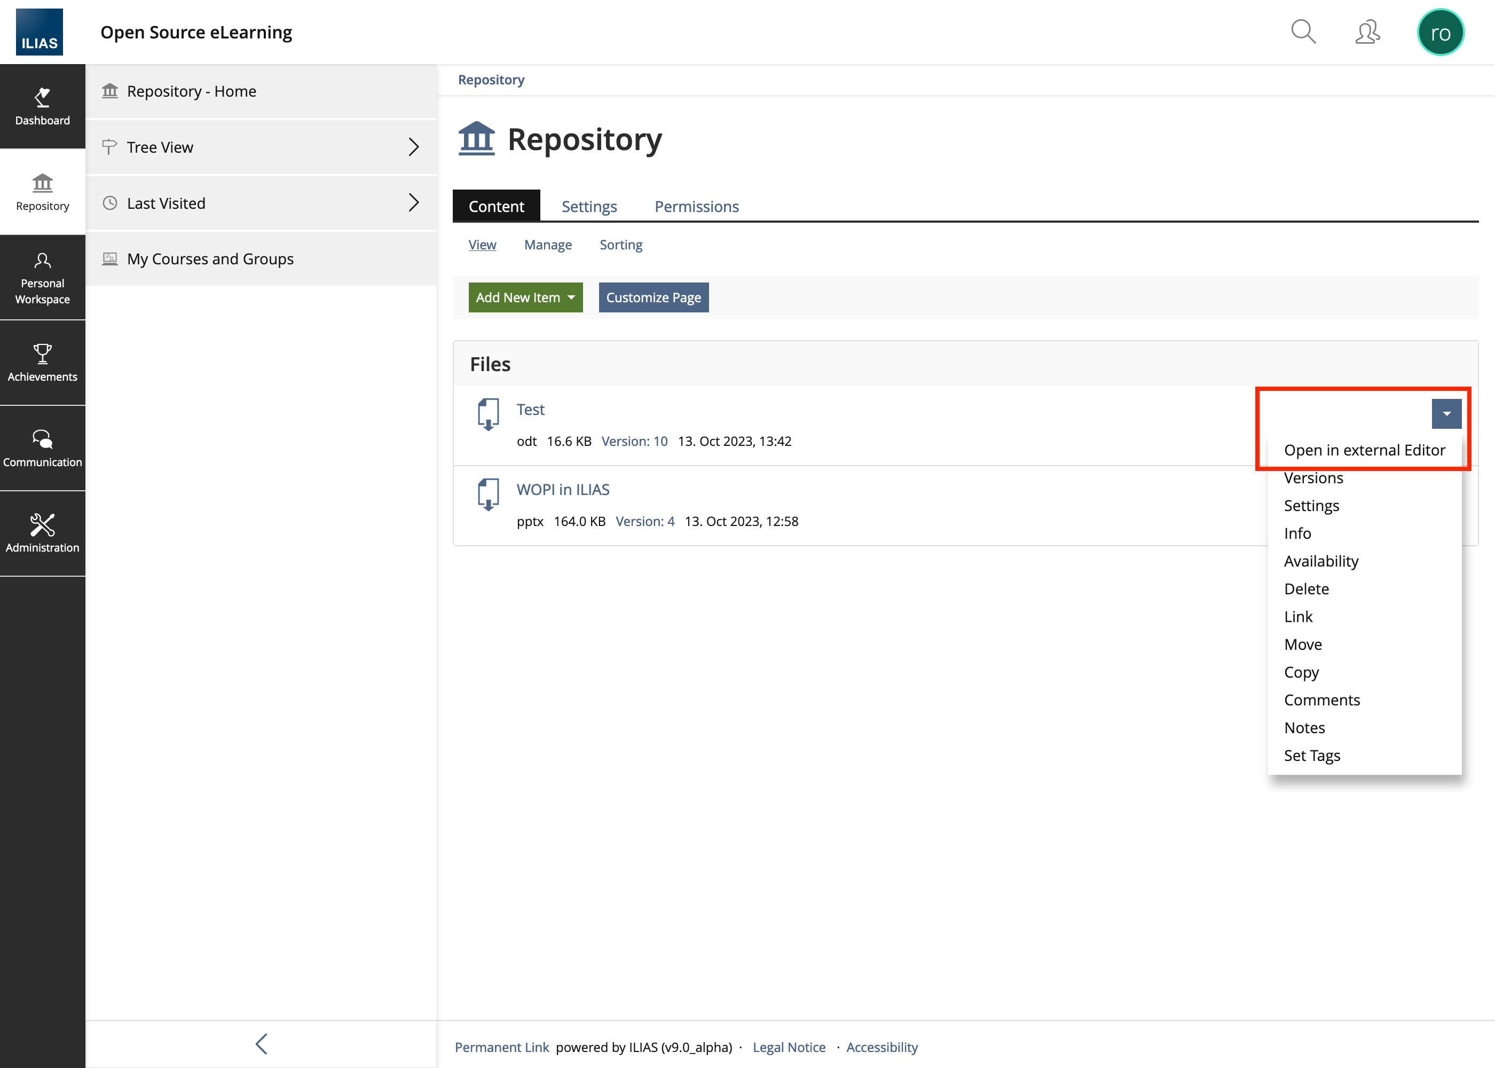Expand the Last Visited submenu
Image resolution: width=1495 pixels, height=1068 pixels.
point(413,202)
